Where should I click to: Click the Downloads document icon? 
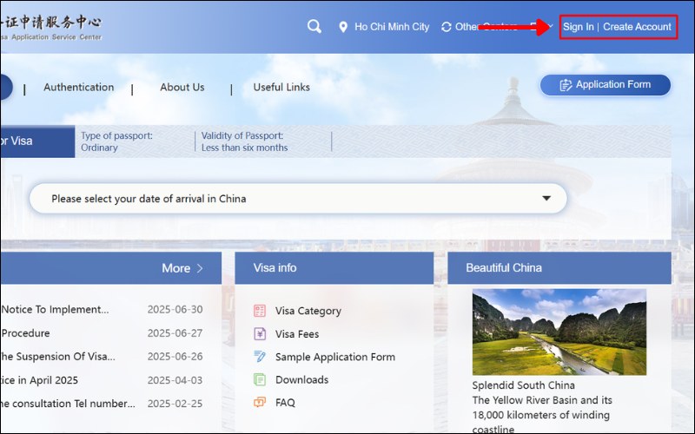click(x=260, y=379)
